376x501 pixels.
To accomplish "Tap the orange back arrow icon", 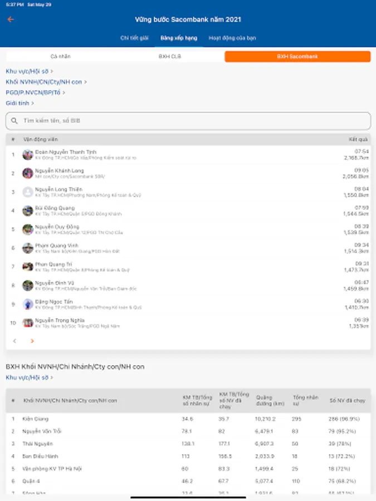I will click(x=10, y=19).
